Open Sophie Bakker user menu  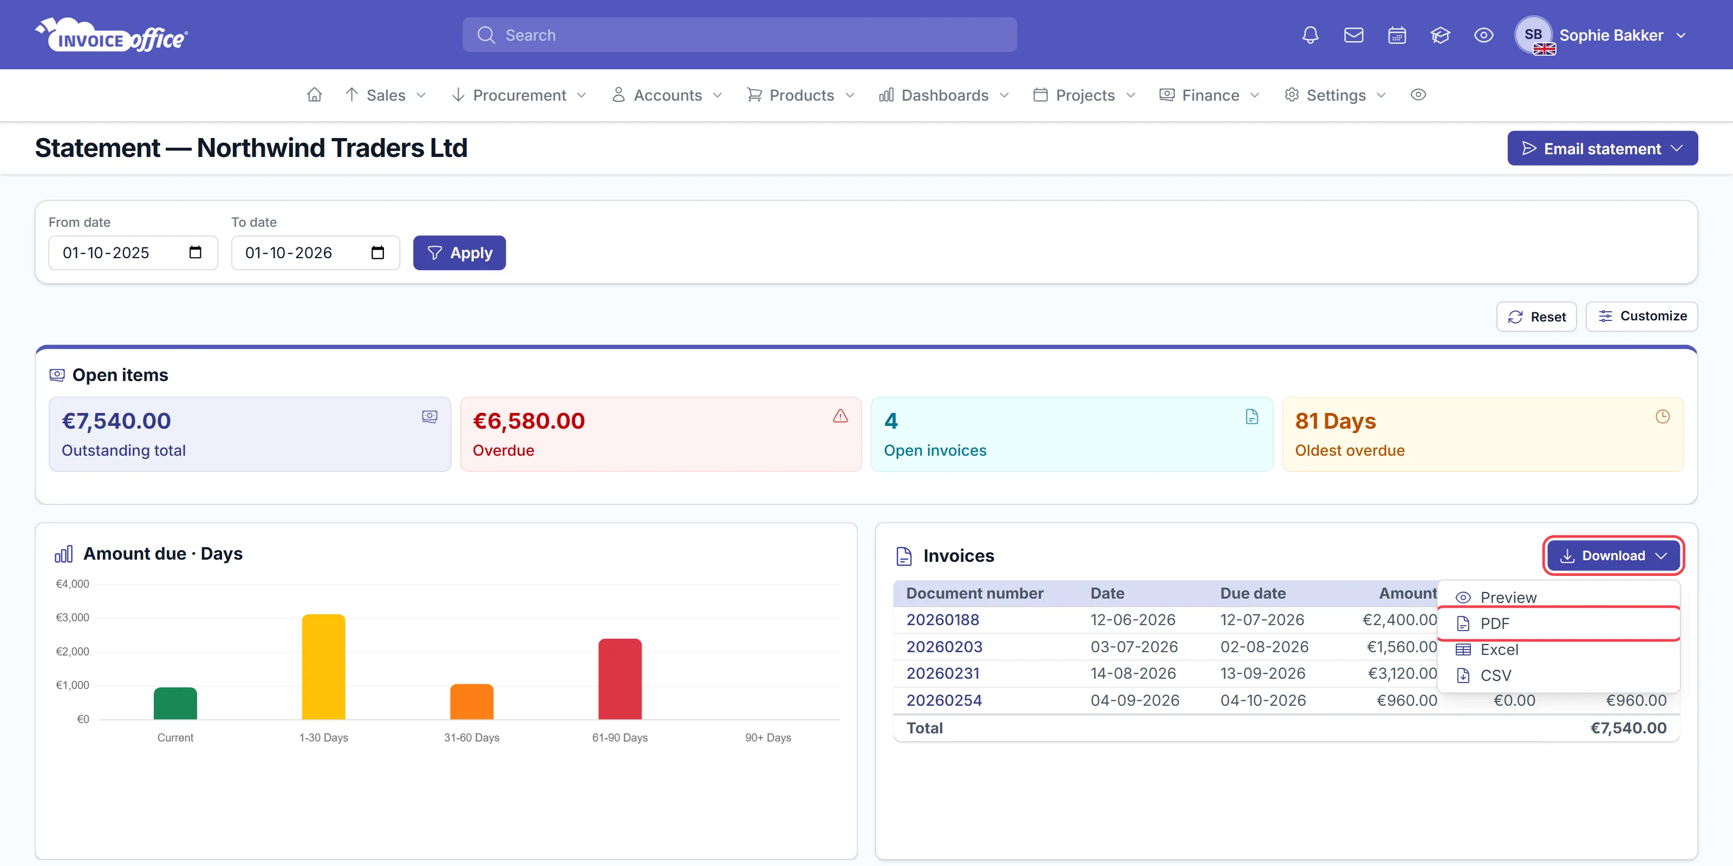tap(1601, 35)
